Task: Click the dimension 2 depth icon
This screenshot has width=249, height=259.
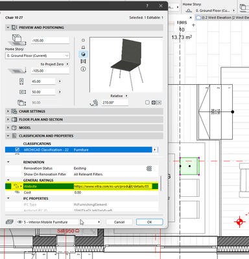Action: 23,92
